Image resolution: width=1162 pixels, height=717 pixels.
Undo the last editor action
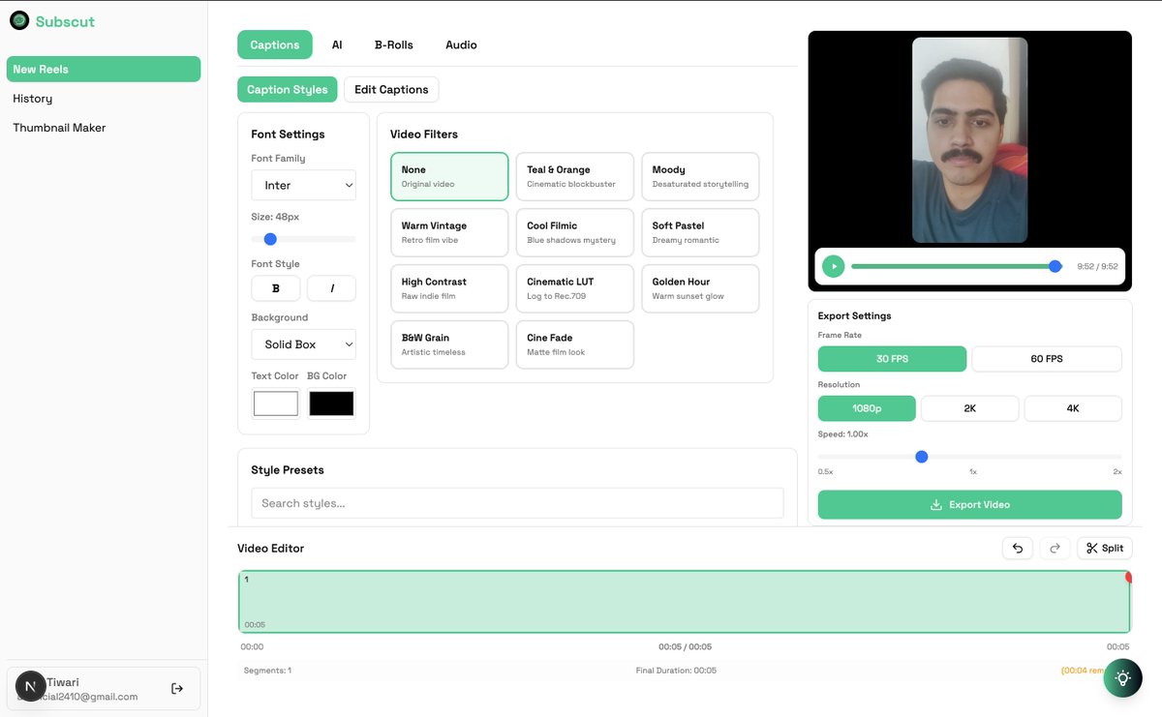point(1018,548)
